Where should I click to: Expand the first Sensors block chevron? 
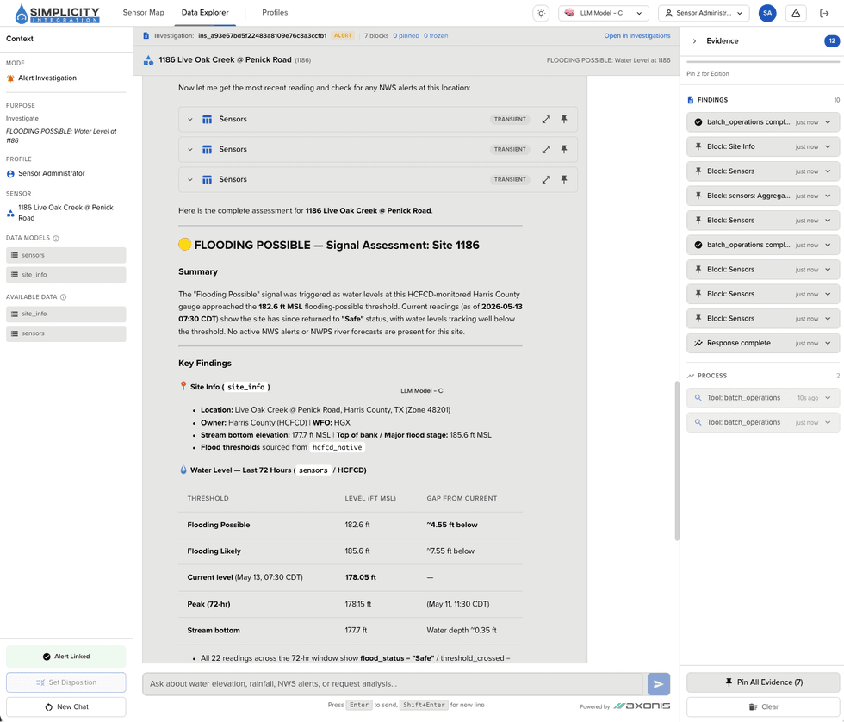pyautogui.click(x=190, y=119)
